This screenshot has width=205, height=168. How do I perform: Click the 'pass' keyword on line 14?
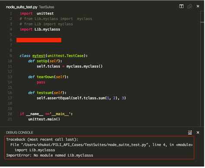pos(41,82)
